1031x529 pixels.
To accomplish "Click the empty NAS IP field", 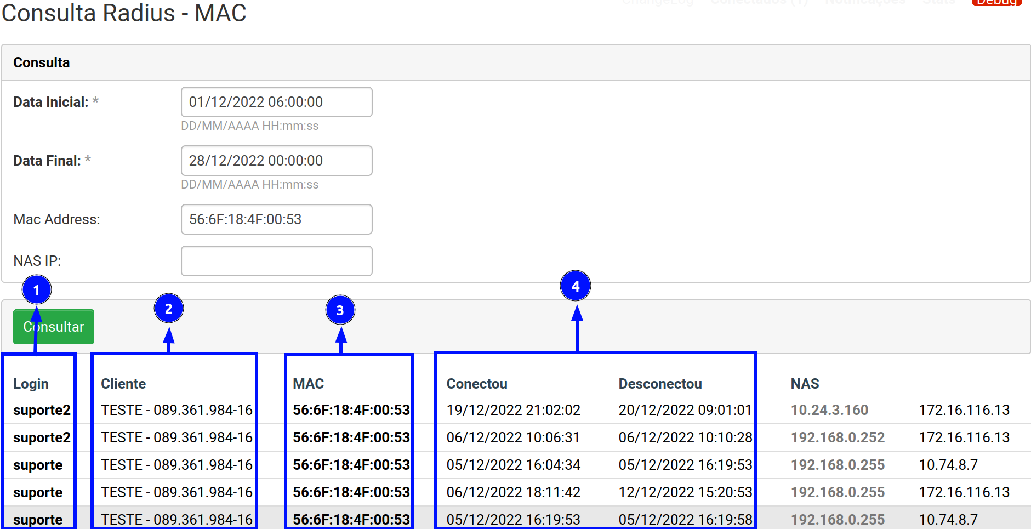I will pyautogui.click(x=276, y=261).
